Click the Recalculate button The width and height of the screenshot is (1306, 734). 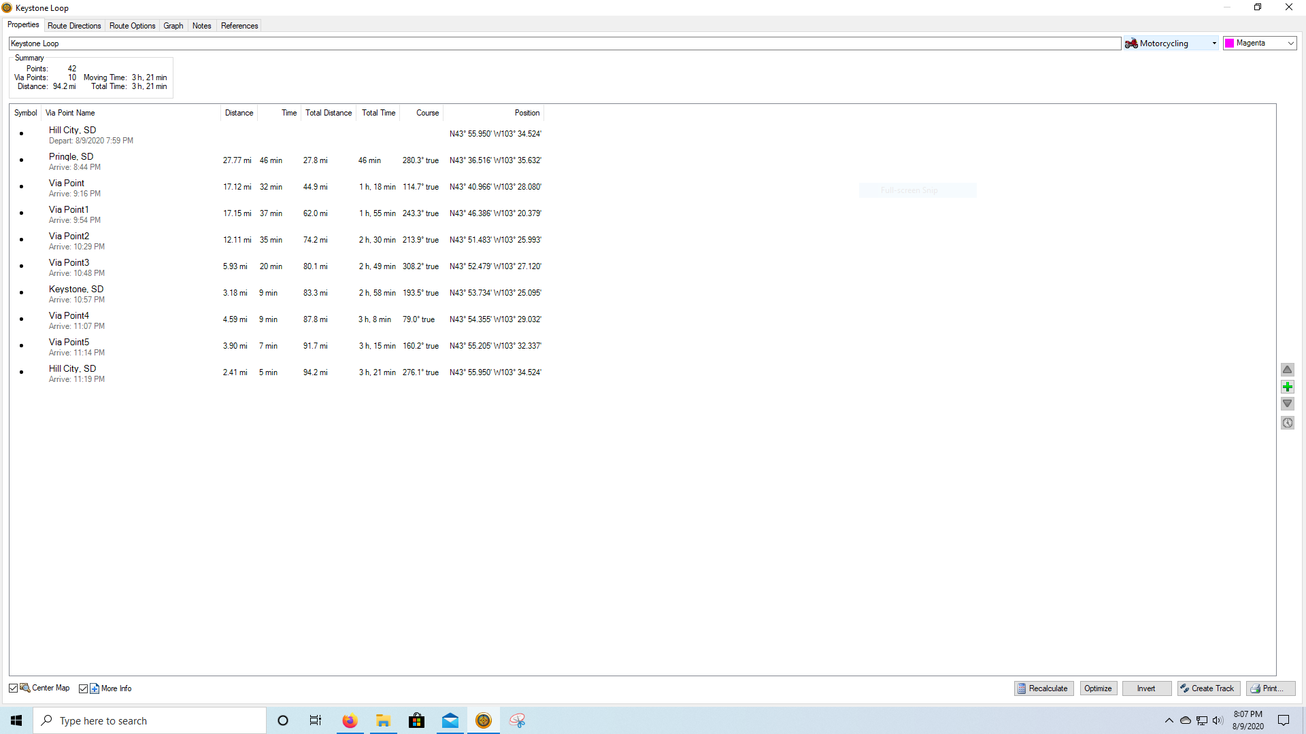point(1043,688)
